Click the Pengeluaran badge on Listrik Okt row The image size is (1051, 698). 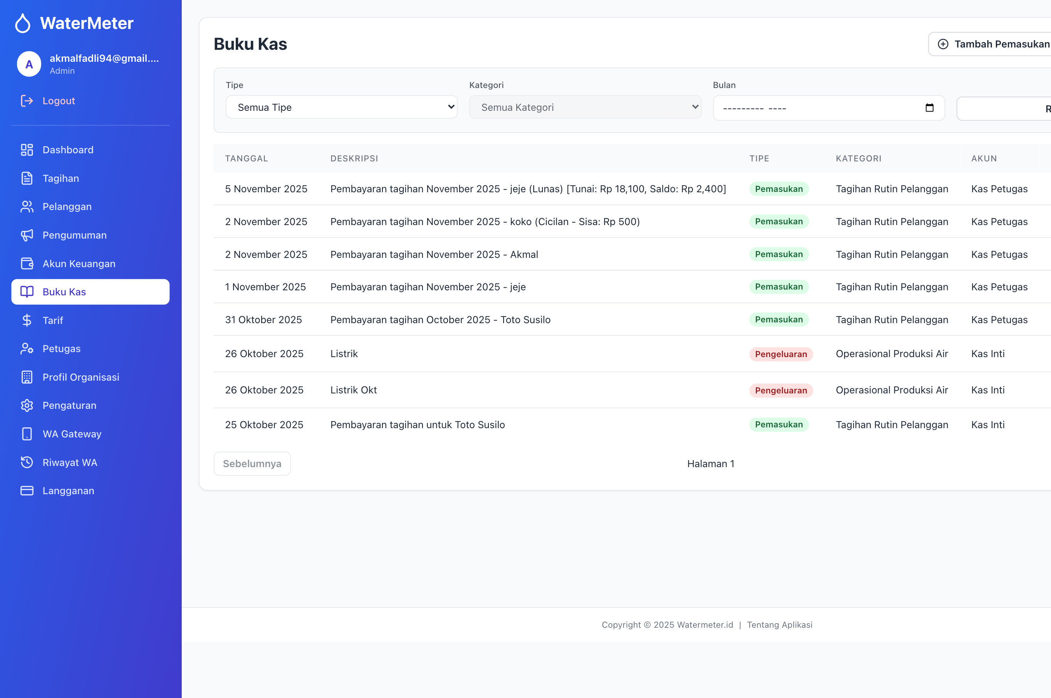click(x=781, y=390)
